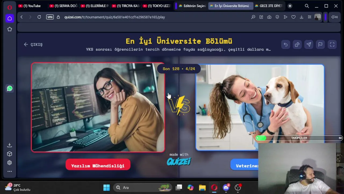Screen dimensions: 344x194
Task: Go back to the previous page
Action: point(21,17)
